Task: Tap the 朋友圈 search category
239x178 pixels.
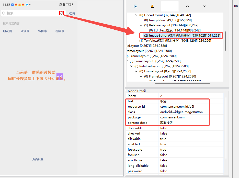Action: [7, 31]
